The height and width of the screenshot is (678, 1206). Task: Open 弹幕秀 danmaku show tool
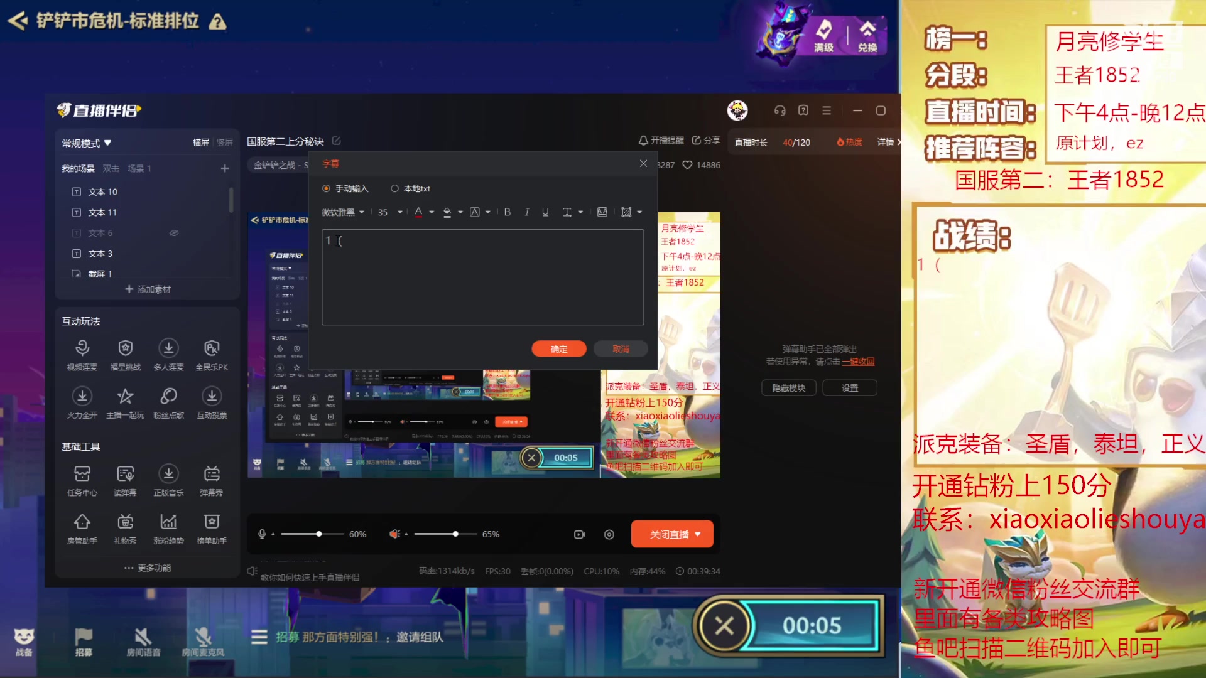tap(212, 480)
